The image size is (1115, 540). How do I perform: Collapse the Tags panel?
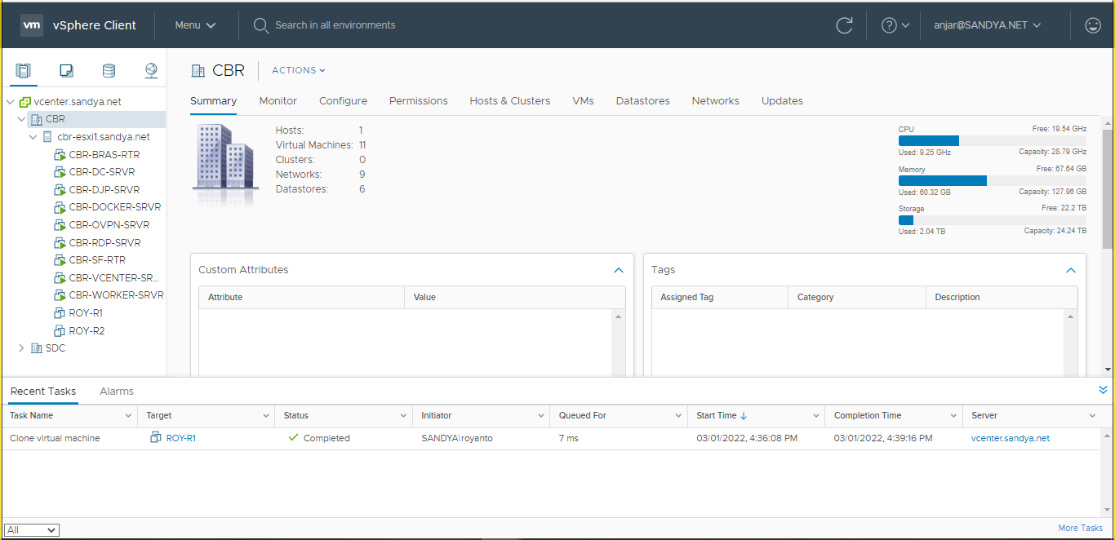(1070, 270)
